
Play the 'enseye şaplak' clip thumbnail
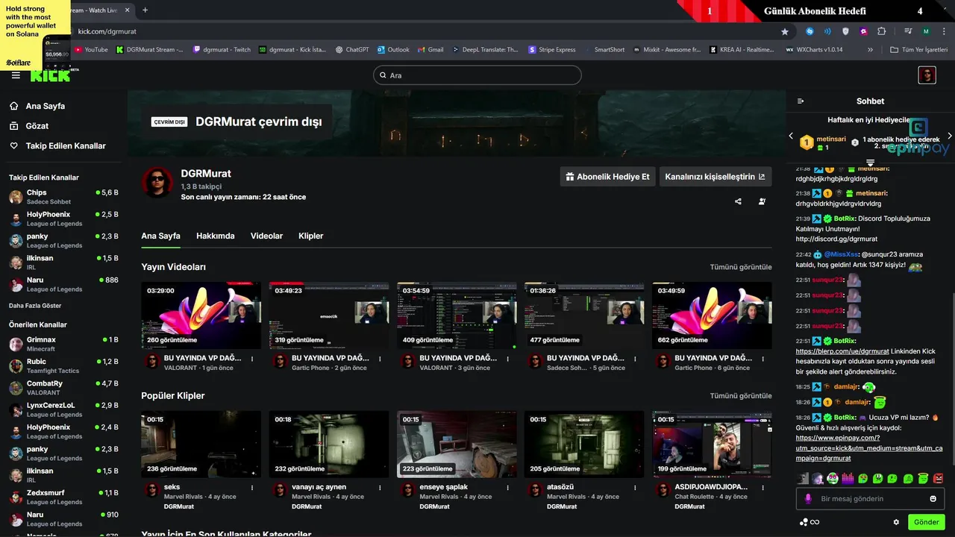pos(457,444)
